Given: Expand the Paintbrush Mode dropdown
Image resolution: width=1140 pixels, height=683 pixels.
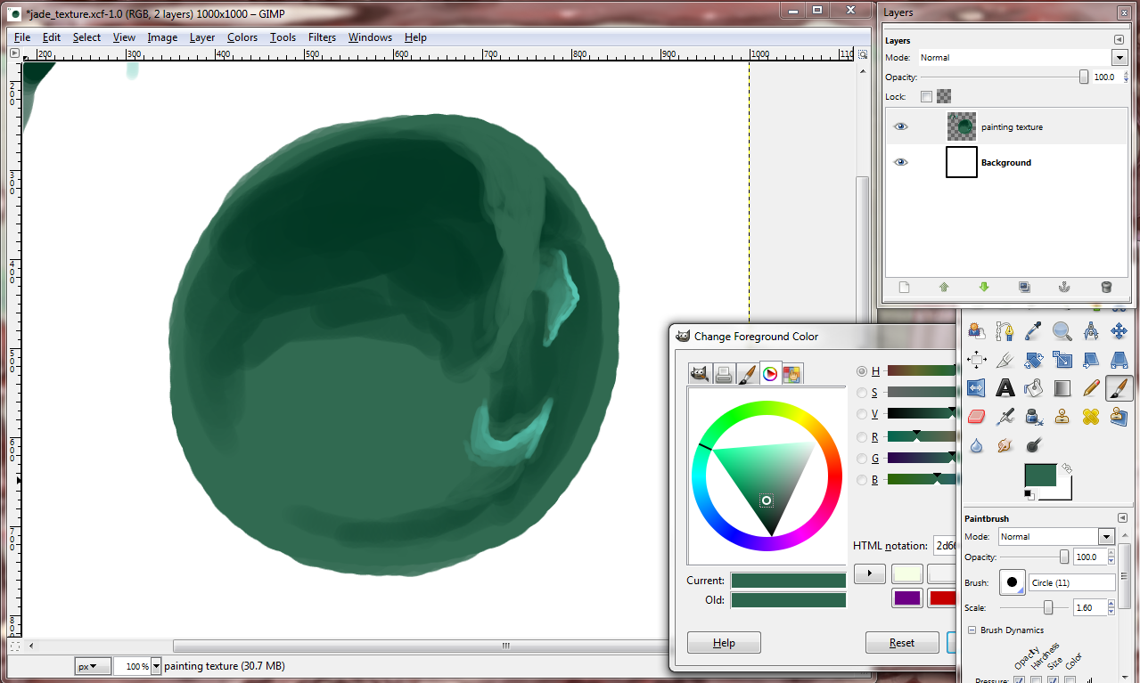Looking at the screenshot, I should [x=1106, y=537].
